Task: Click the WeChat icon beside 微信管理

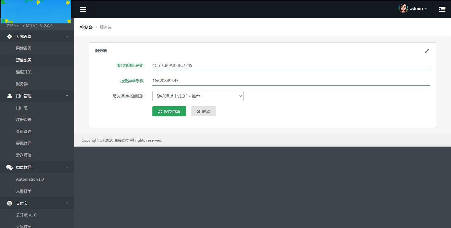Action: point(9,167)
